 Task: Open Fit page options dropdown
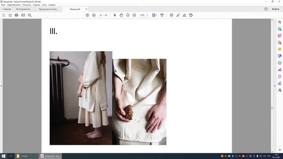(x=154, y=15)
